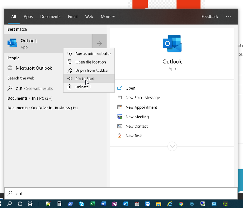The height and width of the screenshot is (208, 243).
Task: Open the Feedback option
Action: pos(210,17)
